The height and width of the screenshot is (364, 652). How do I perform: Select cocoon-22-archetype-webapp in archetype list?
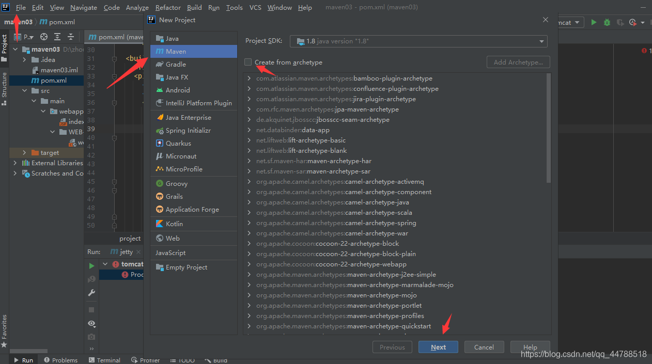[331, 264]
